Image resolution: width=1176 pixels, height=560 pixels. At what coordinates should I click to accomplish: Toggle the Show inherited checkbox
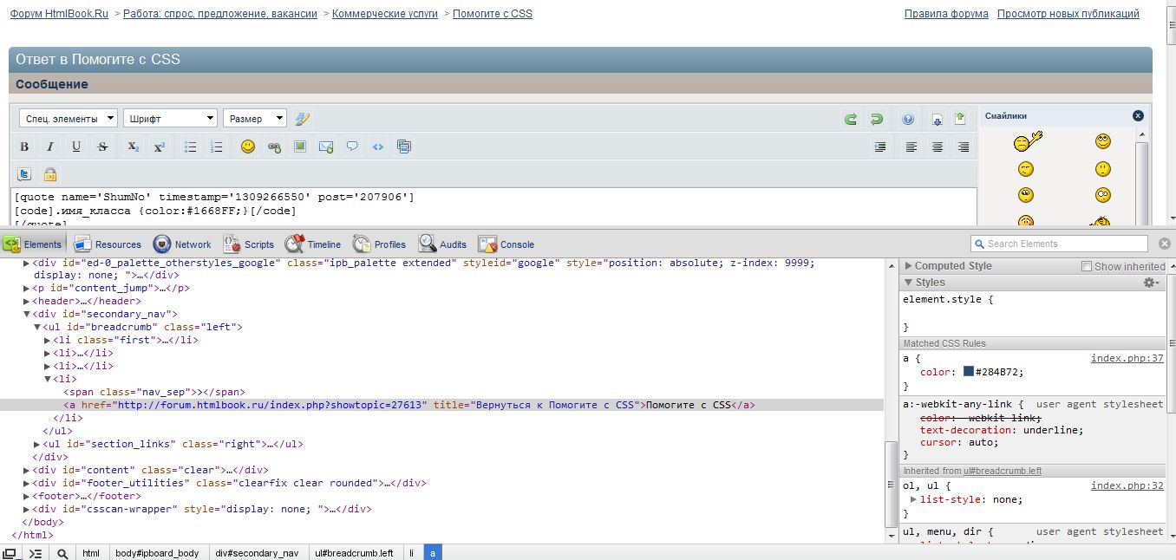click(1087, 266)
